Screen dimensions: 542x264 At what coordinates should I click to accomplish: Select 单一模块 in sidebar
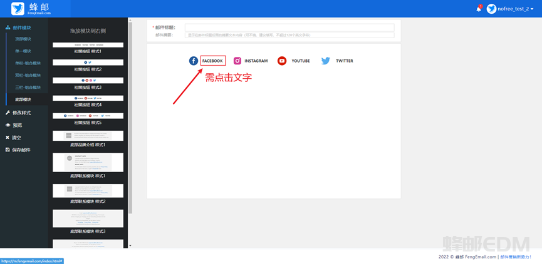click(x=23, y=51)
